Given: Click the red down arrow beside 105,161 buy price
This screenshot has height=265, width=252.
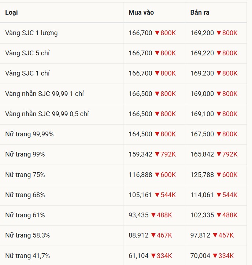Looking at the screenshot, I should coord(157,195).
